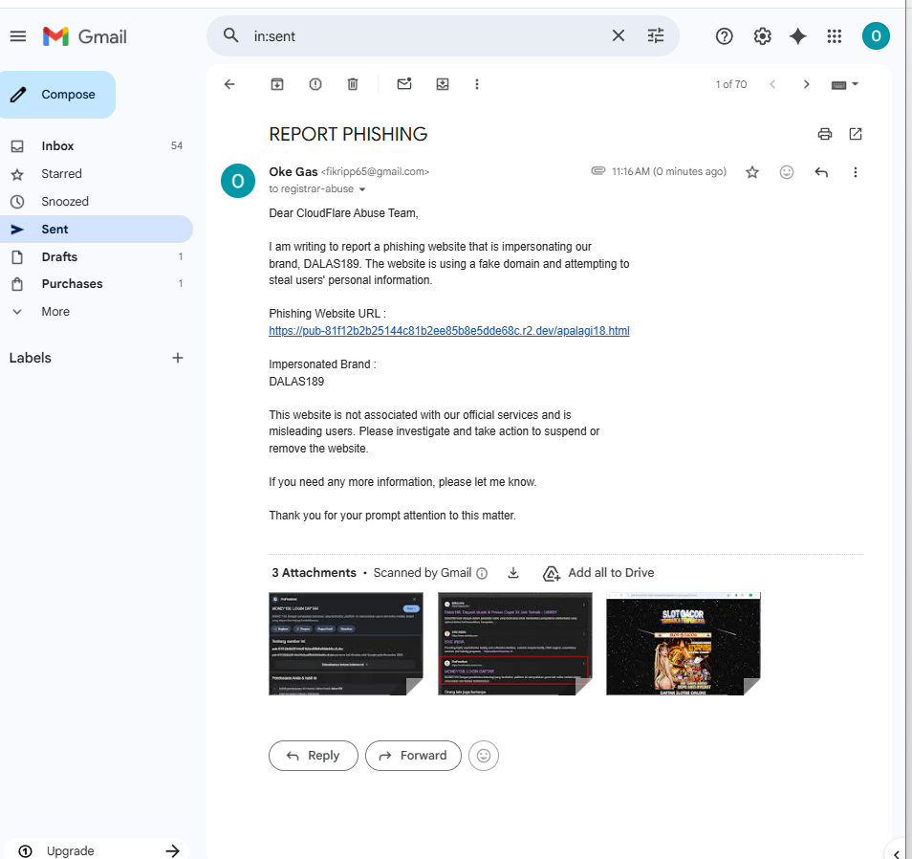Screen dimensions: 912x859
Task: Click the Reply button below the email
Action: pos(313,756)
